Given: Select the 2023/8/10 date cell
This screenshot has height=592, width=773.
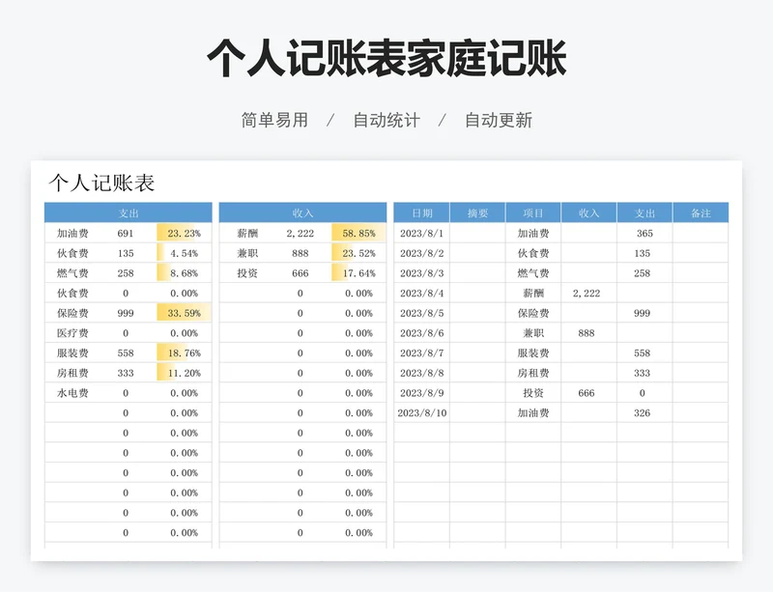Looking at the screenshot, I should 421,413.
